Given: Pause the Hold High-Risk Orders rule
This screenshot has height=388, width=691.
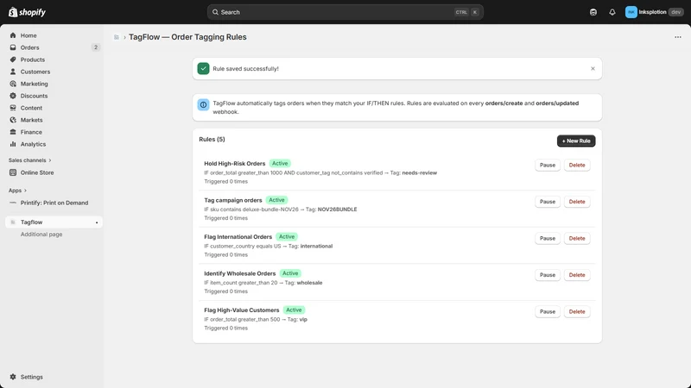Looking at the screenshot, I should point(548,165).
